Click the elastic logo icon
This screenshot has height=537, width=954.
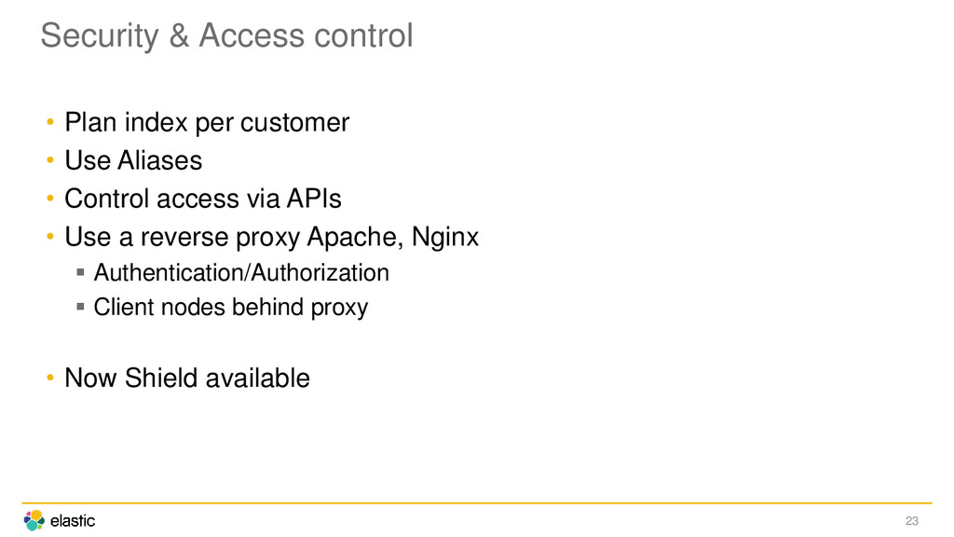point(34,520)
